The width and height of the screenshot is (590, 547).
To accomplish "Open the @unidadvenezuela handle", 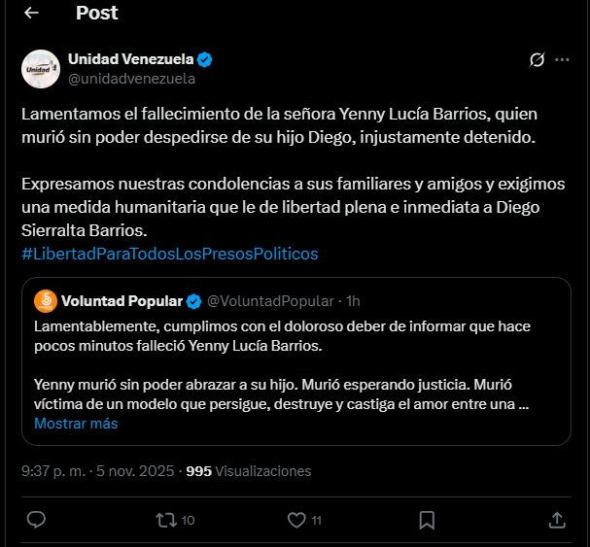I will [131, 79].
